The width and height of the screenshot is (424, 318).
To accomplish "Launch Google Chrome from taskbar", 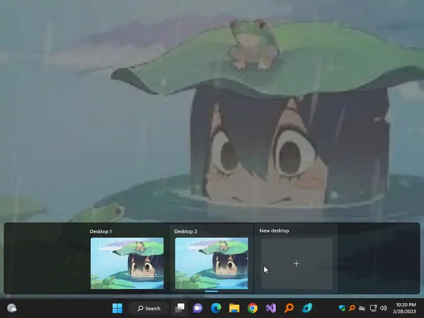I will click(252, 308).
